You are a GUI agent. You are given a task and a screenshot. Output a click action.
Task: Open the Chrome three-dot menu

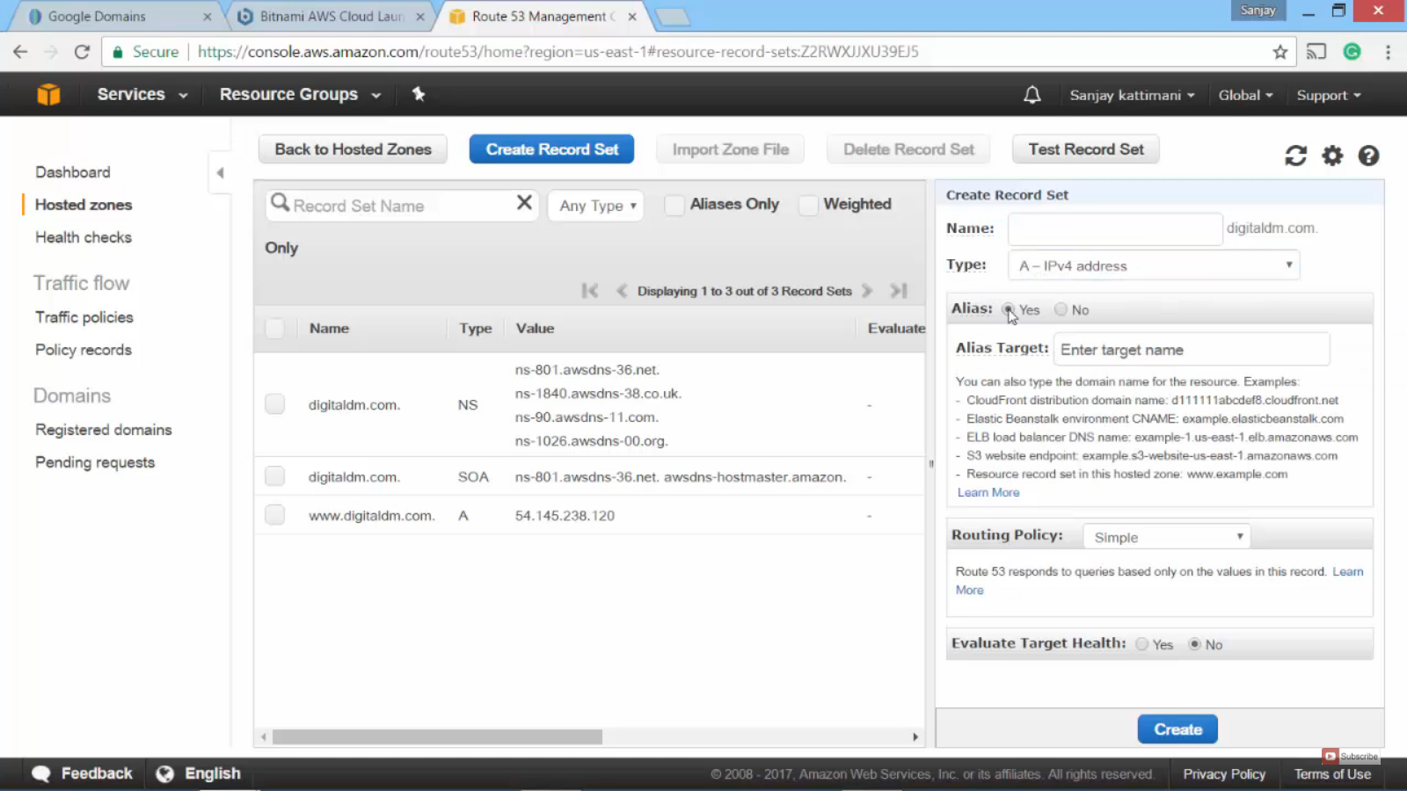(1388, 52)
